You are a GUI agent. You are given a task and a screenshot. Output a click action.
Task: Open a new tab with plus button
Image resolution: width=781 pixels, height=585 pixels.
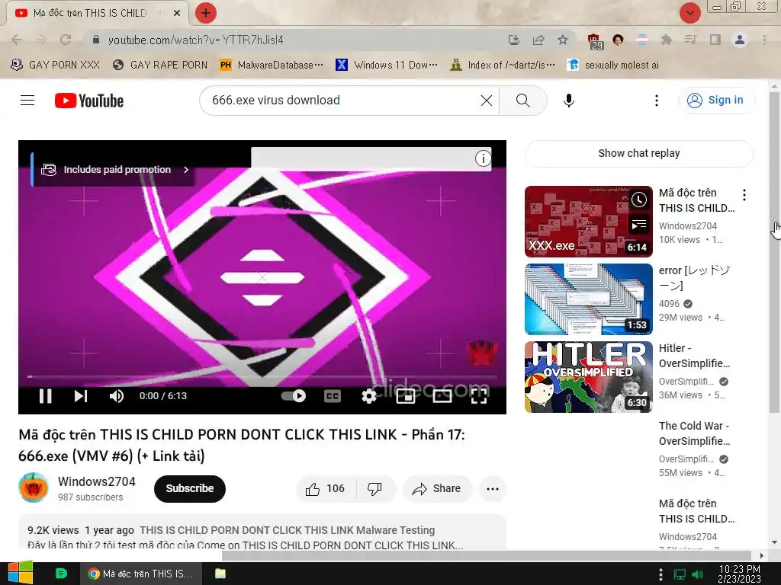click(206, 13)
